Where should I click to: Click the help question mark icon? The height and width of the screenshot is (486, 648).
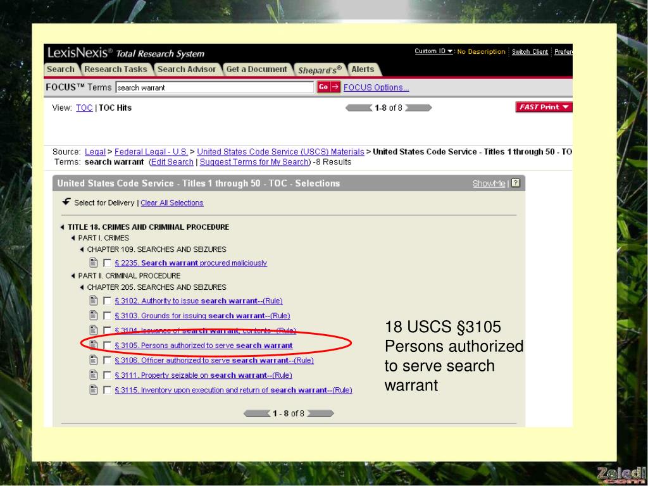click(515, 183)
